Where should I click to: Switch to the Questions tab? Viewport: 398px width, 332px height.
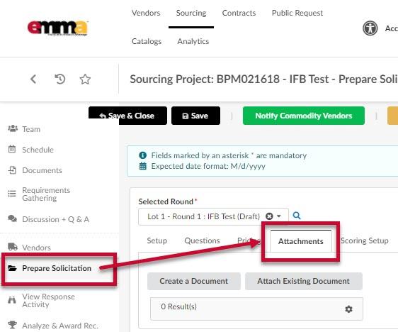point(202,240)
